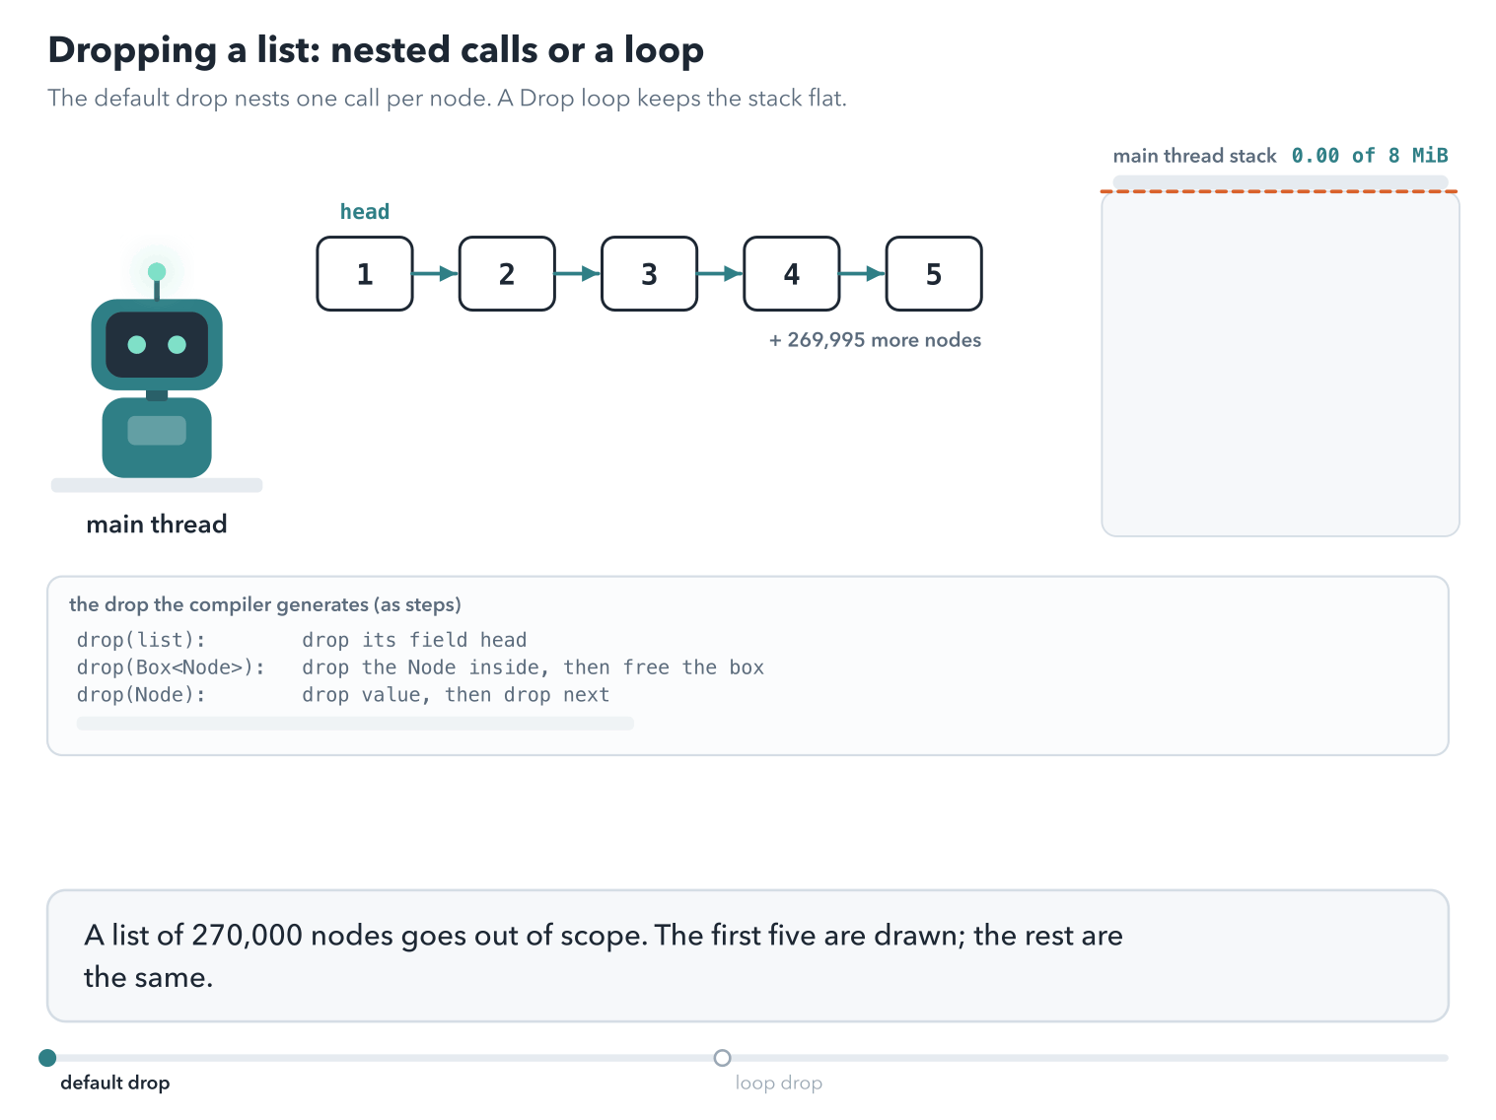Screen dimensions: 1496x1120
Task: Click the 'loop drop' label
Action: point(778,1083)
